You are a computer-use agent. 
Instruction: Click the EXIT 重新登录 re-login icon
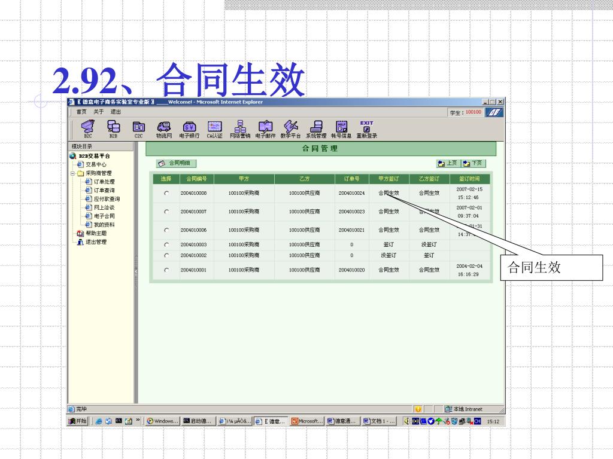click(x=367, y=130)
